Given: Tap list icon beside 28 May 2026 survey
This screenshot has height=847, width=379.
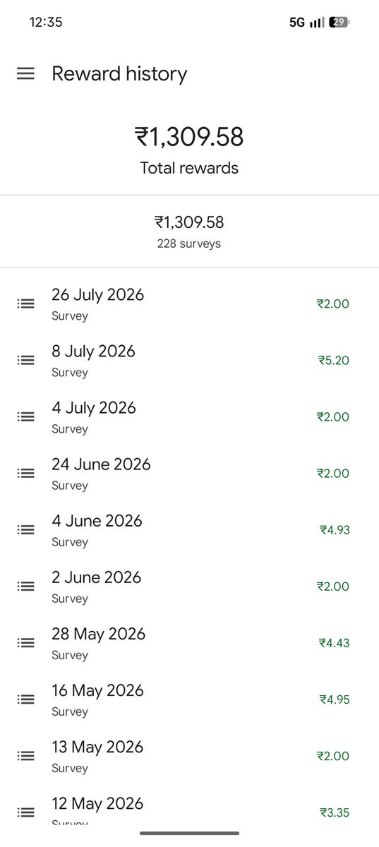Looking at the screenshot, I should tap(25, 642).
